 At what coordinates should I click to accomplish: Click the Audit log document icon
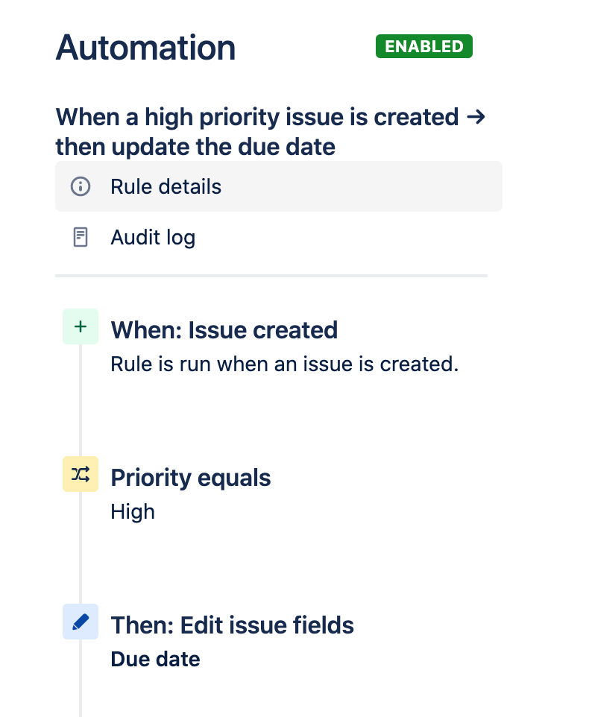tap(81, 237)
